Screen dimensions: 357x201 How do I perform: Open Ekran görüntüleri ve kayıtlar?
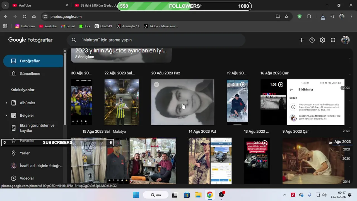click(33, 128)
